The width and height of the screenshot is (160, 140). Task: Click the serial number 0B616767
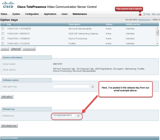[x=58, y=64]
